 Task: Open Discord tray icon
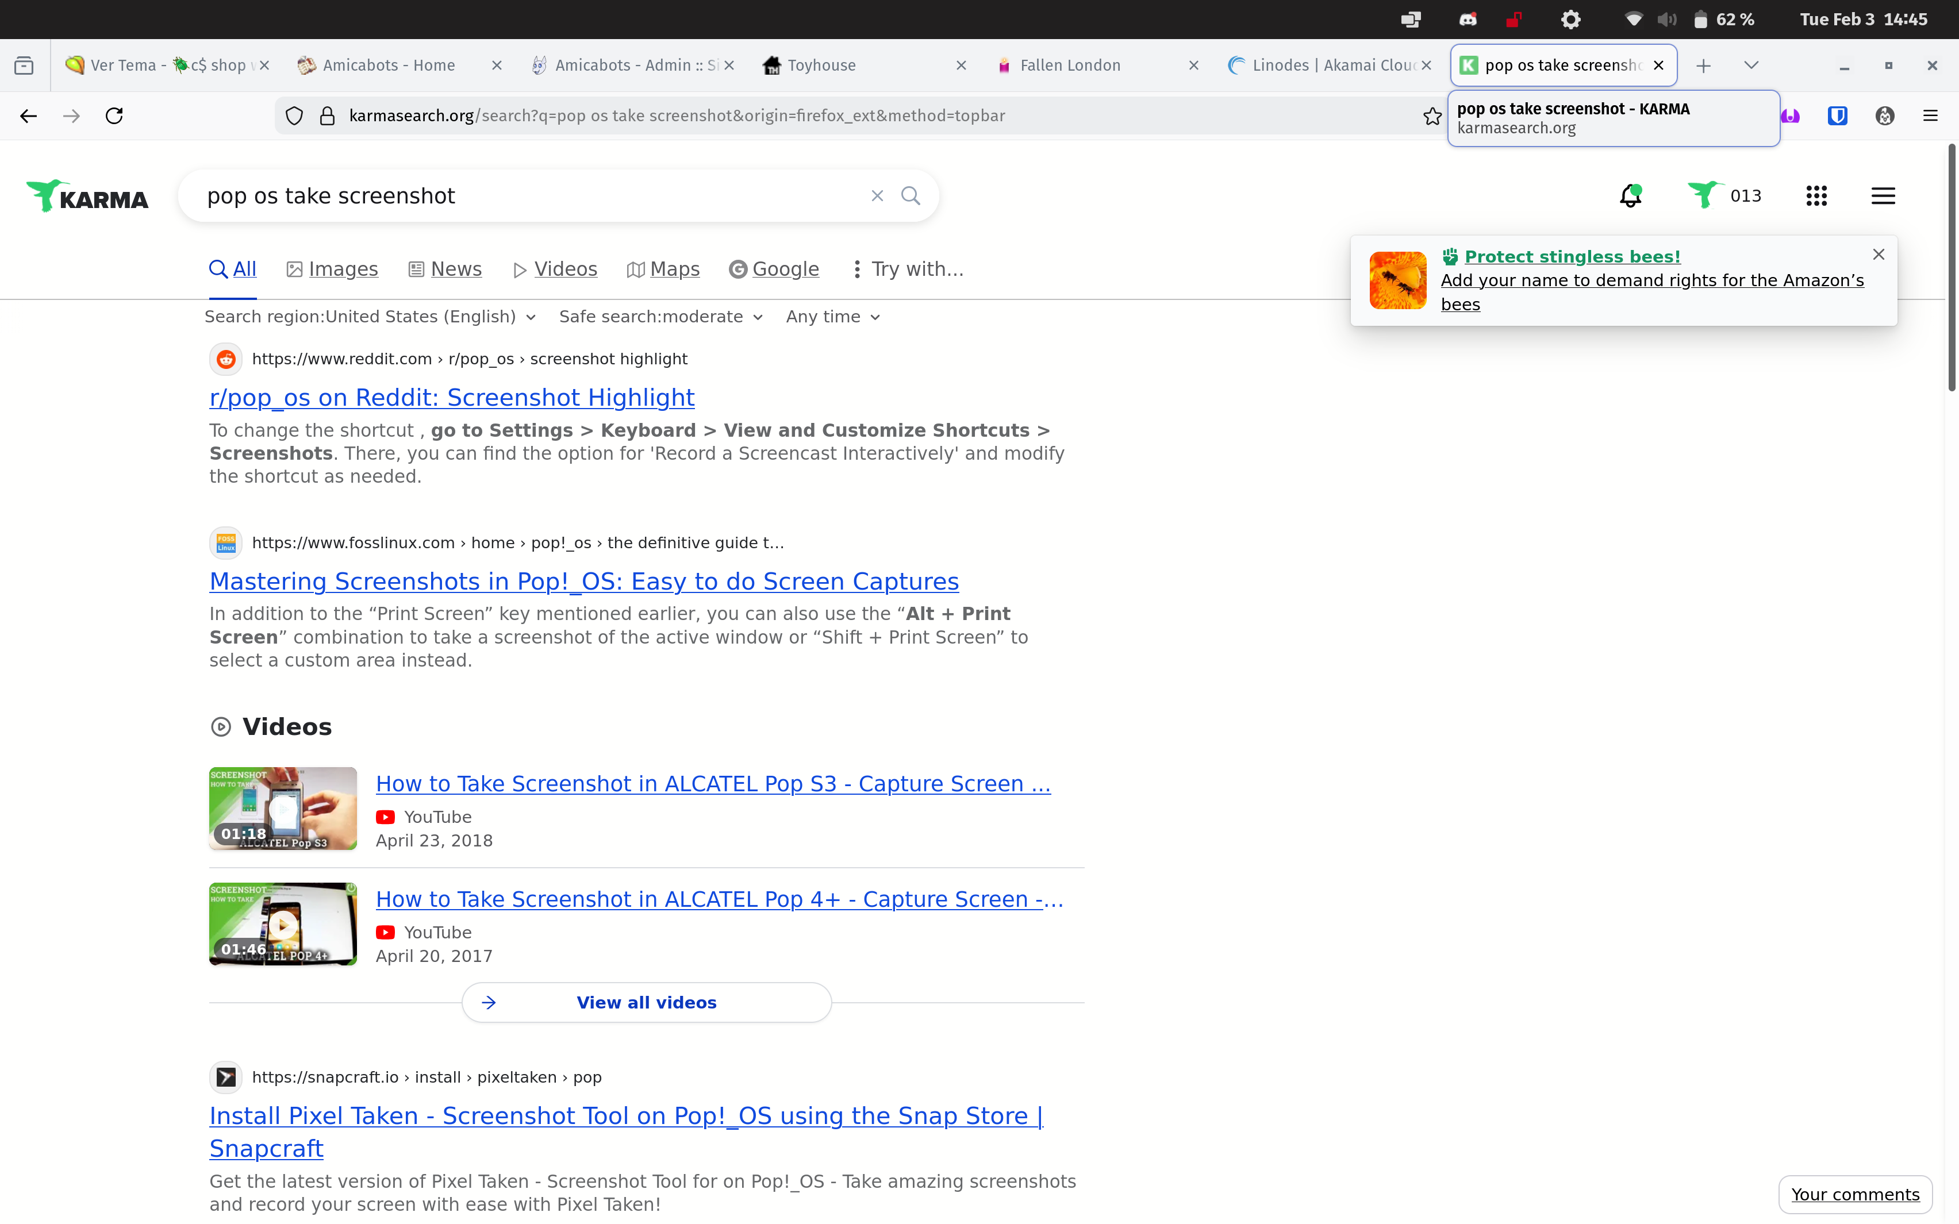tap(1468, 20)
